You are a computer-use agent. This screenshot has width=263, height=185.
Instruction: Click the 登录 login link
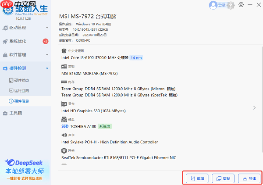(x=221, y=5)
